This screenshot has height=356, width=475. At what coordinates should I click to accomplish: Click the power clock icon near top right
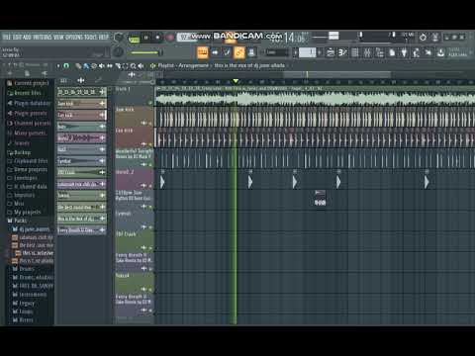click(x=423, y=38)
